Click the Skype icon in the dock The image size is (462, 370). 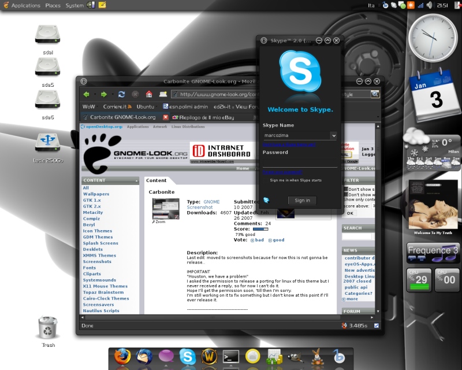coord(187,357)
